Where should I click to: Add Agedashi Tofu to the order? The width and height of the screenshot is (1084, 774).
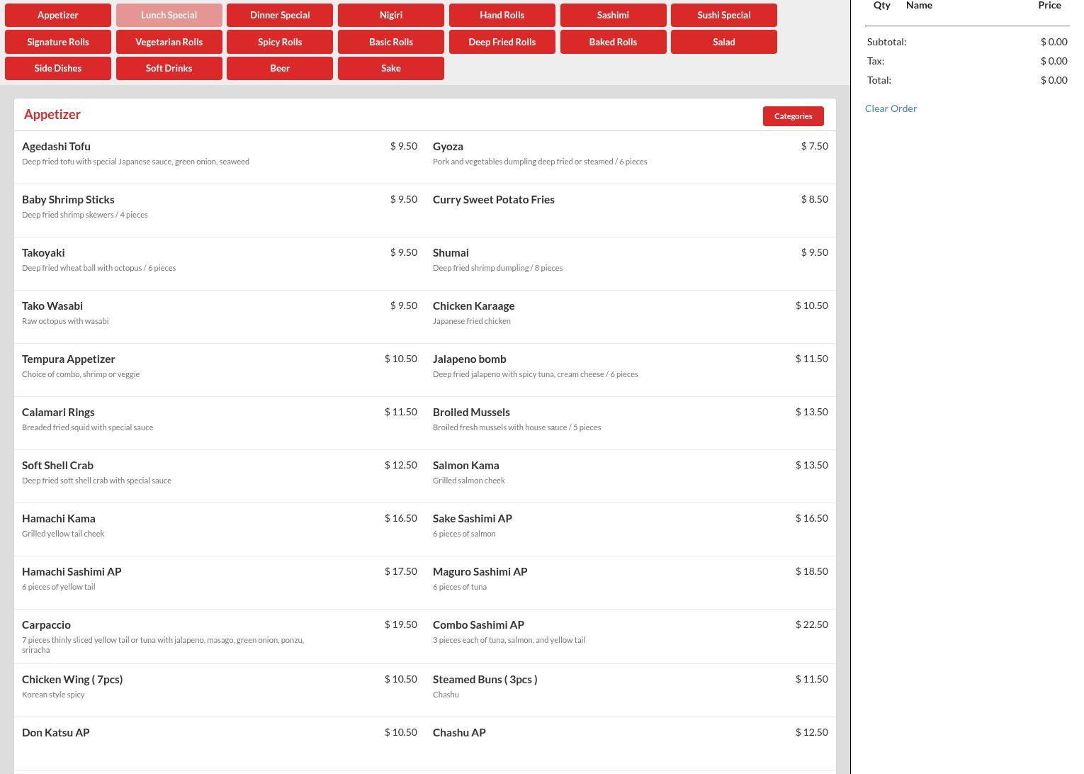tap(57, 147)
